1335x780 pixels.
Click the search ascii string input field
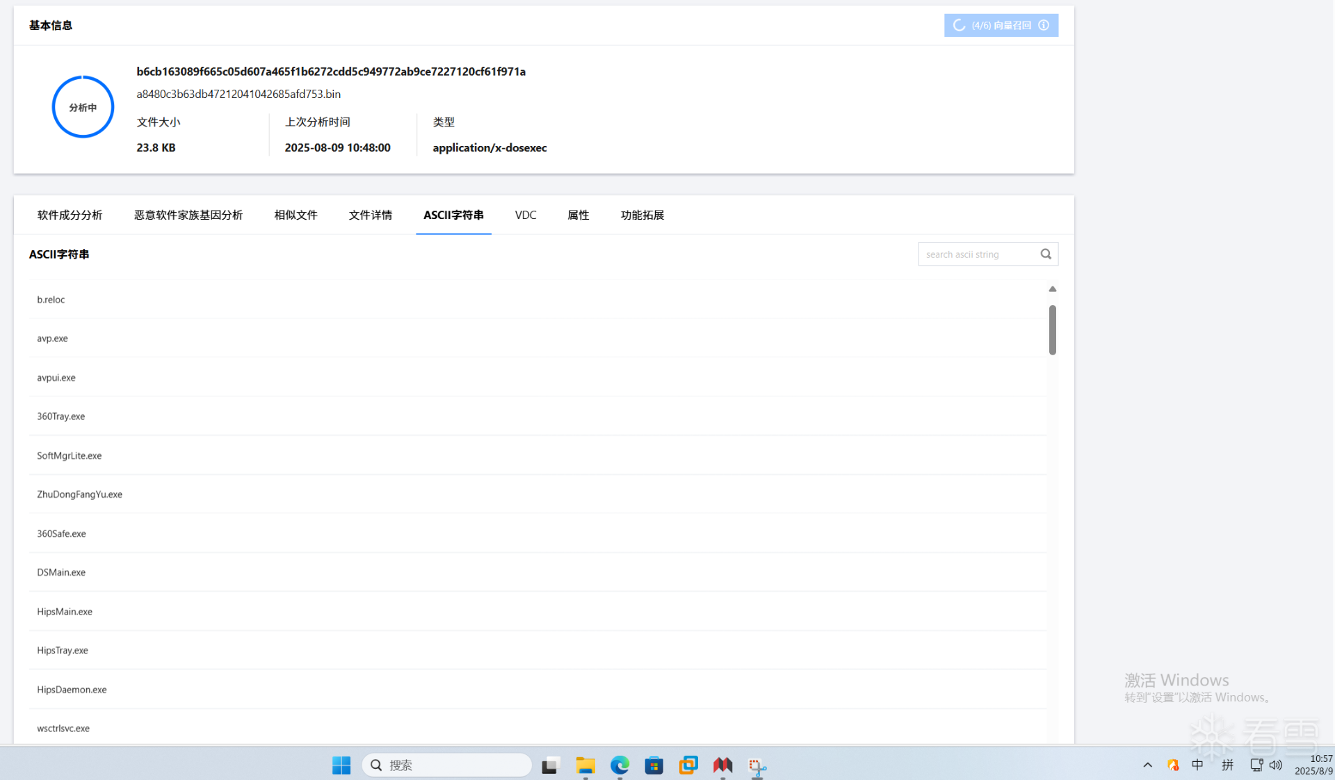click(x=977, y=254)
